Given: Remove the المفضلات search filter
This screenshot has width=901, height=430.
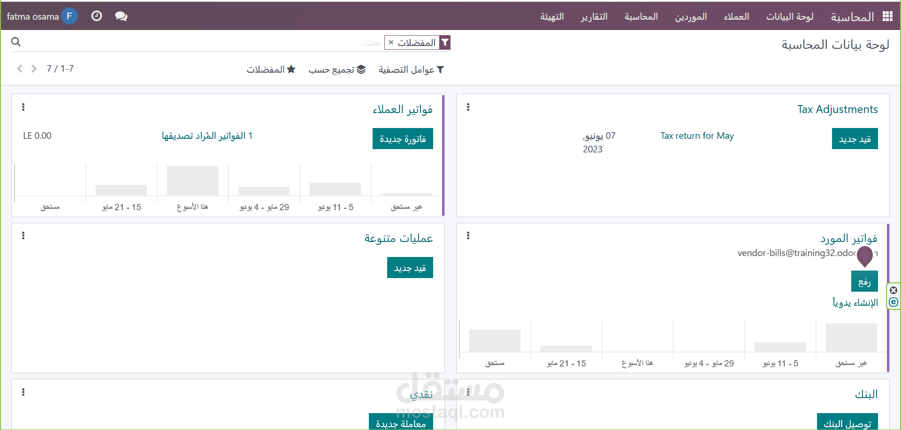Looking at the screenshot, I should 391,42.
